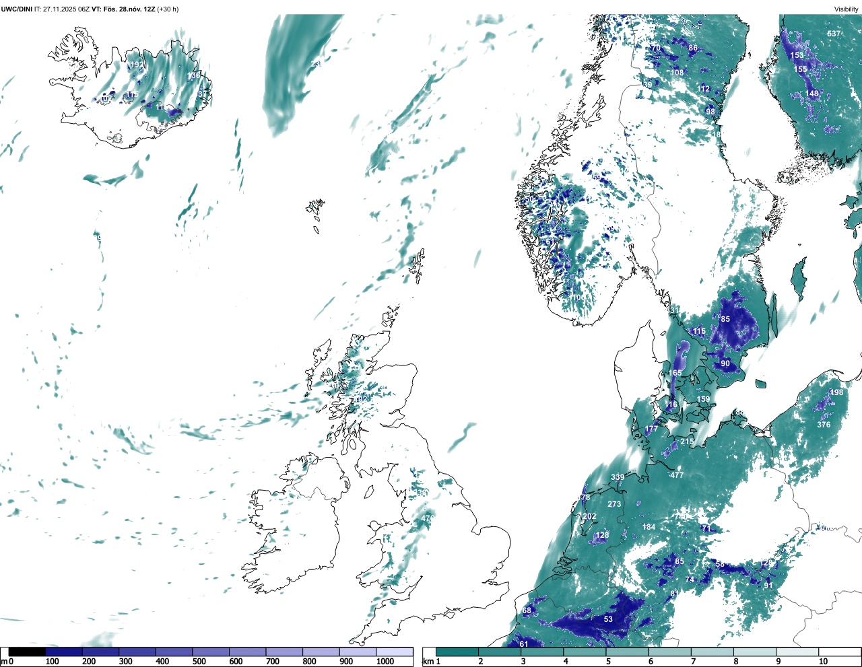This screenshot has height=667, width=862.
Task: Click the '112' value over northern Sweden
Action: (x=704, y=89)
